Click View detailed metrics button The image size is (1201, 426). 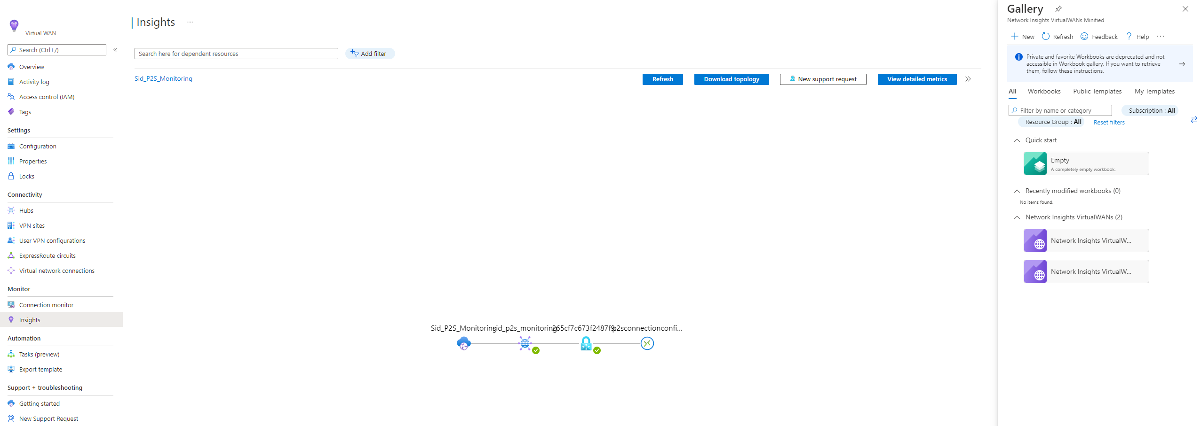tap(917, 79)
